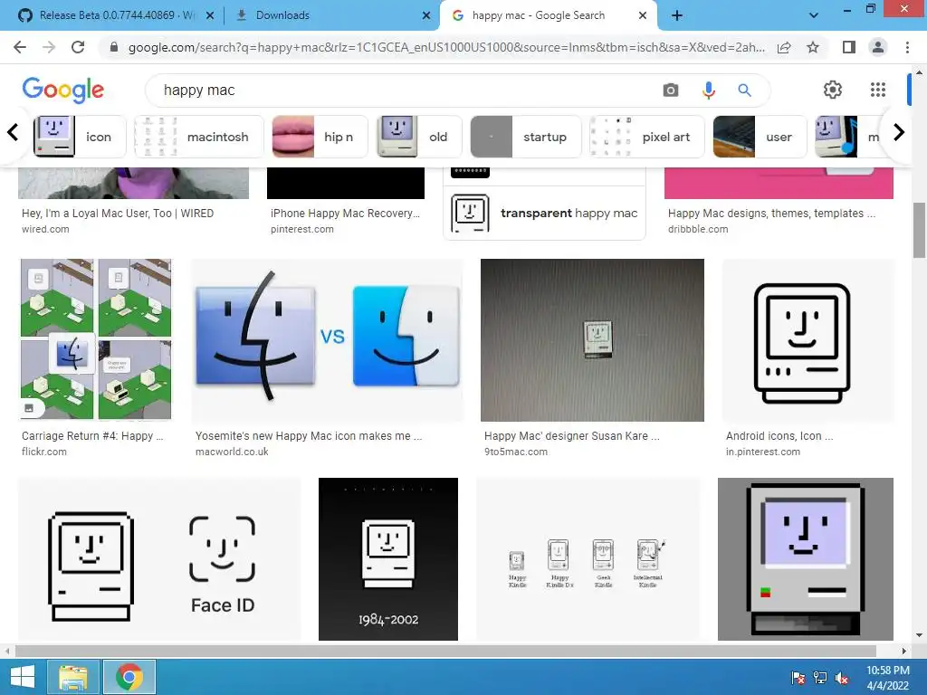Click Chrome icon in taskbar
The height and width of the screenshot is (695, 927).
click(x=129, y=677)
